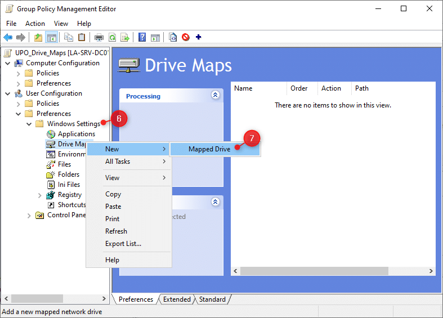Click the Registry tree node icon

[51, 195]
